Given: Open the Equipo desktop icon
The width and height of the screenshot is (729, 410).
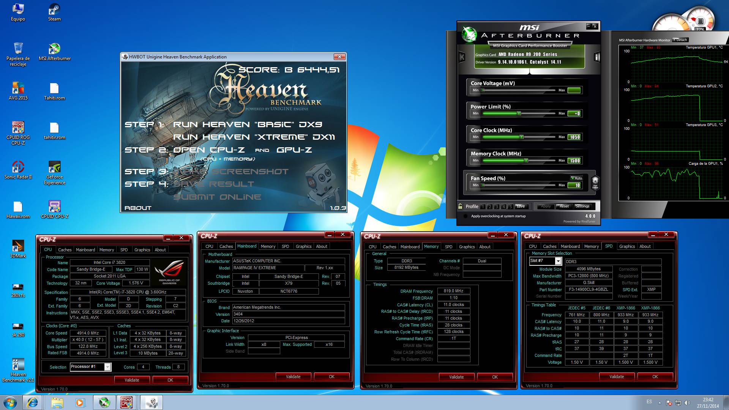Looking at the screenshot, I should pyautogui.click(x=18, y=13).
